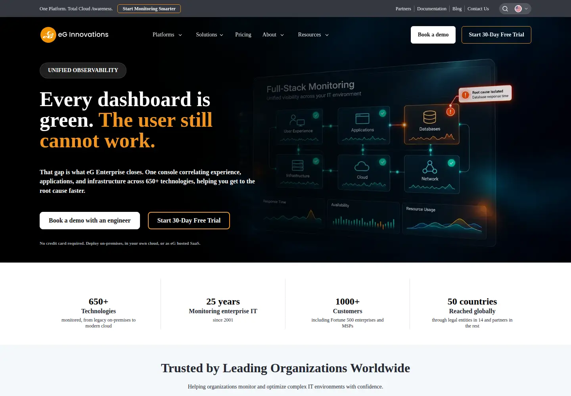Screen dimensions: 571x396
Task: Click the green check on Network tile
Action: tap(451, 163)
